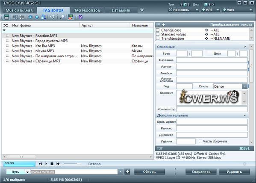The width and height of the screenshot is (256, 183).
Task: Open the Стиль genre dropdown showing Dance
Action: (245, 86)
